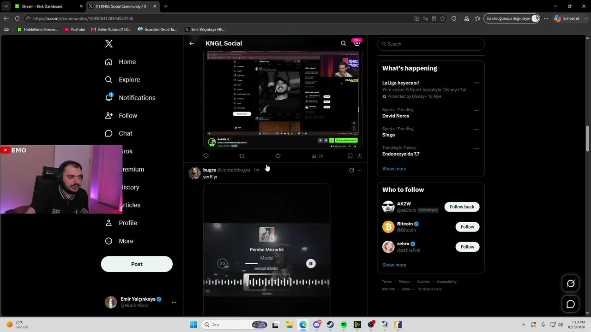Open Notifications with the bell icon
Screen dimensions: 591x332
130,98
